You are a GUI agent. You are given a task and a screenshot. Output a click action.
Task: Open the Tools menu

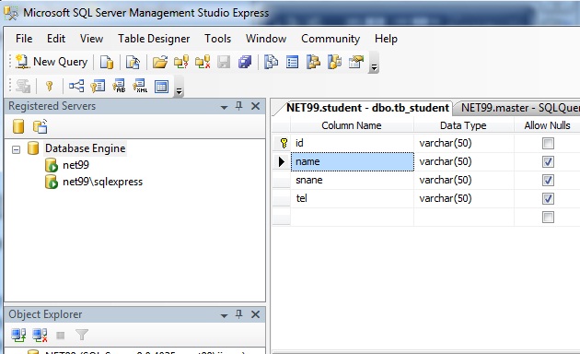pos(217,39)
